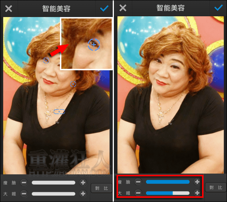Click the 對比 compare button on the left screen

point(100,188)
